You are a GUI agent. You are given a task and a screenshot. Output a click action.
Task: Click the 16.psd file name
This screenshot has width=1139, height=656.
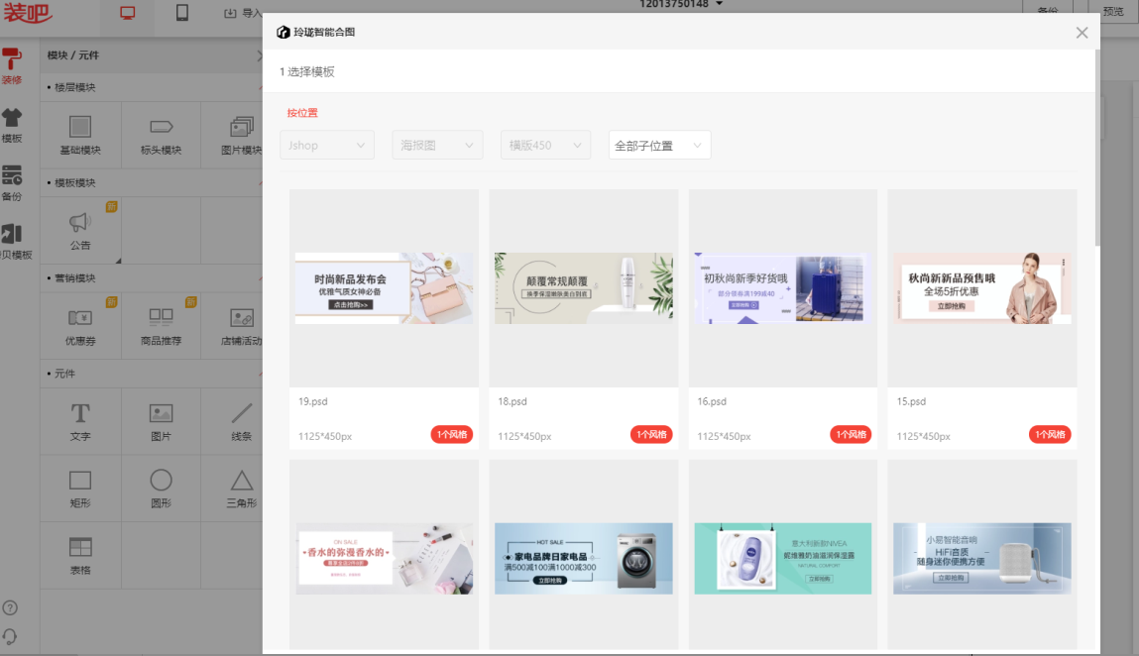click(712, 401)
